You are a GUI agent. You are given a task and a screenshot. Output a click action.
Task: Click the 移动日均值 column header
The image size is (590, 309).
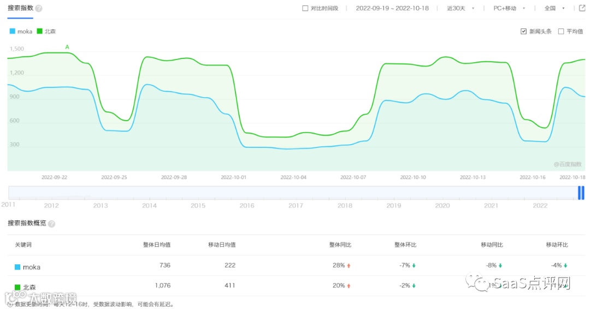click(x=222, y=245)
